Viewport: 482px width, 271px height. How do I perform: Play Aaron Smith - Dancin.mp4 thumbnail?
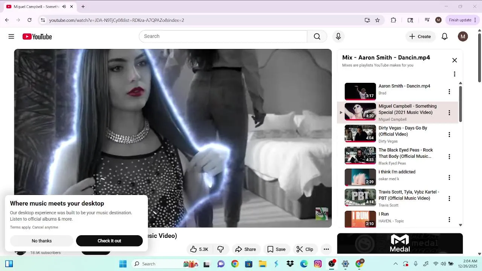360,91
